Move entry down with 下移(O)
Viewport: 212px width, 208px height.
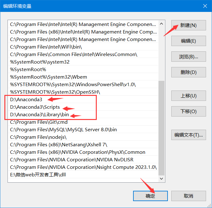(189, 111)
